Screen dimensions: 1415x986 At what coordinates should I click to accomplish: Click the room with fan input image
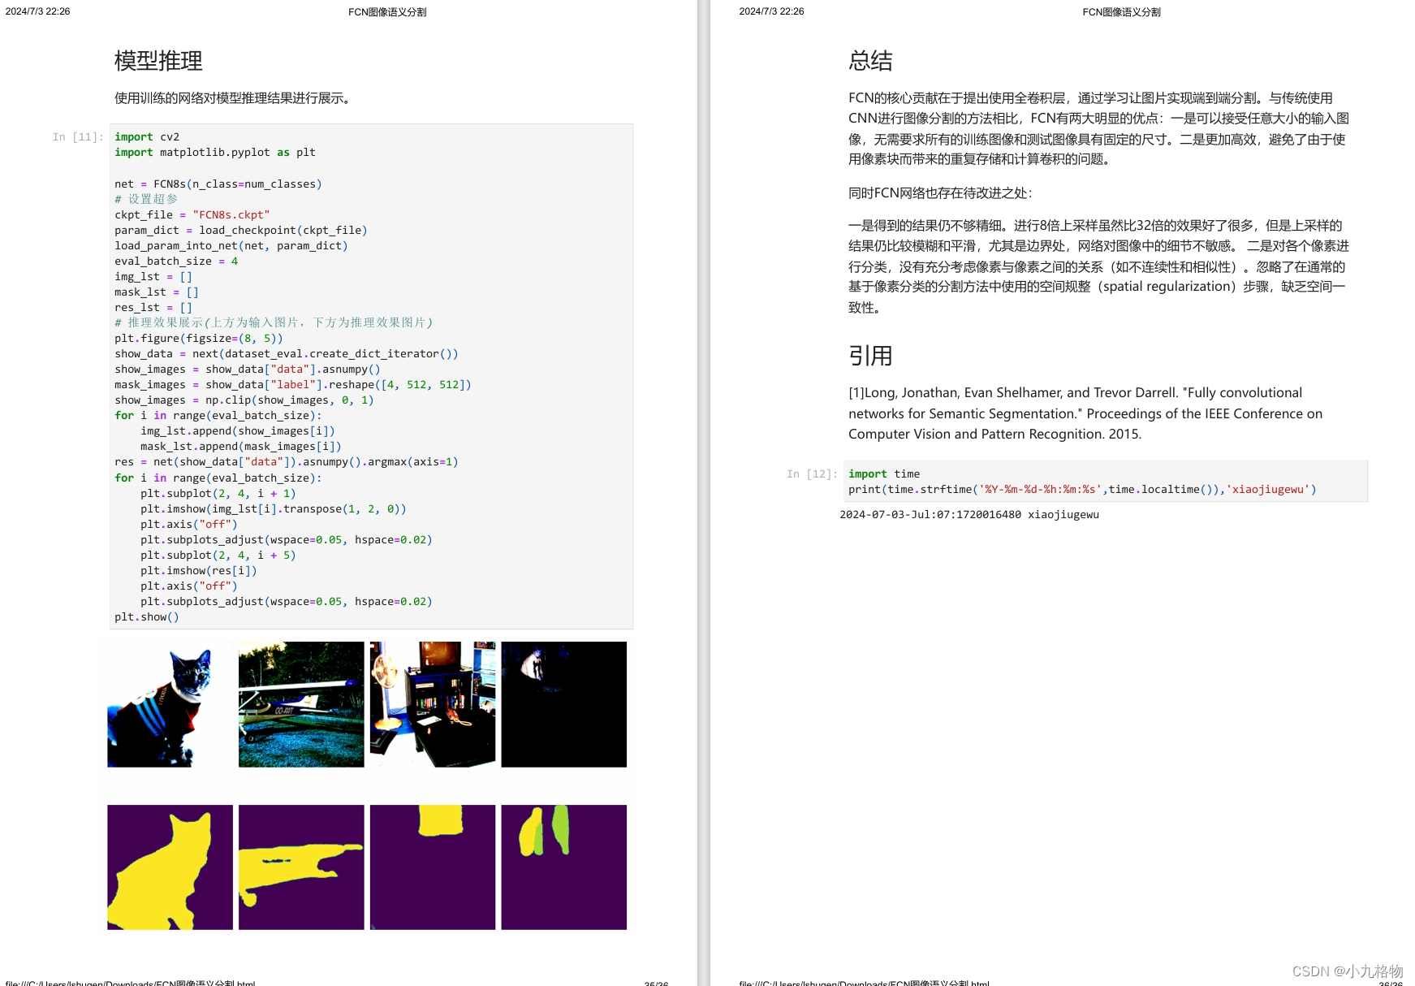pyautogui.click(x=433, y=704)
